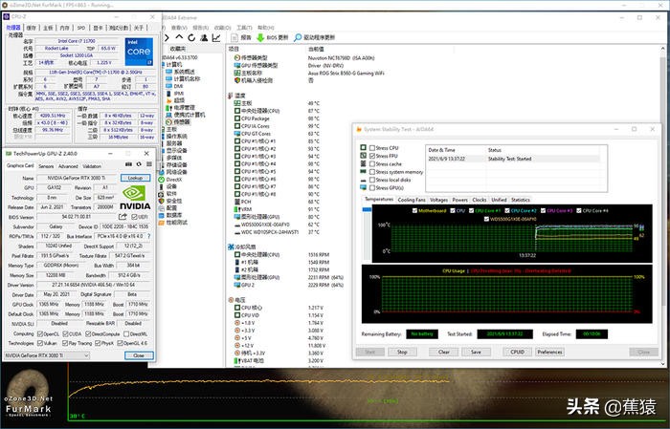670x429 pixels.
Task: Enable the Stress local disks checkbox
Action: click(x=372, y=180)
